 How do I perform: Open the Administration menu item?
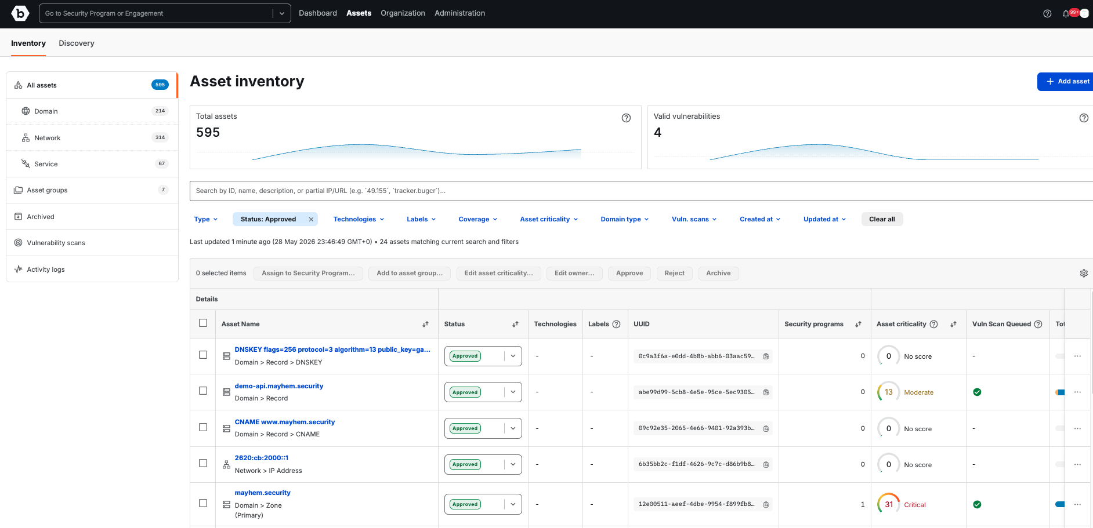(459, 13)
